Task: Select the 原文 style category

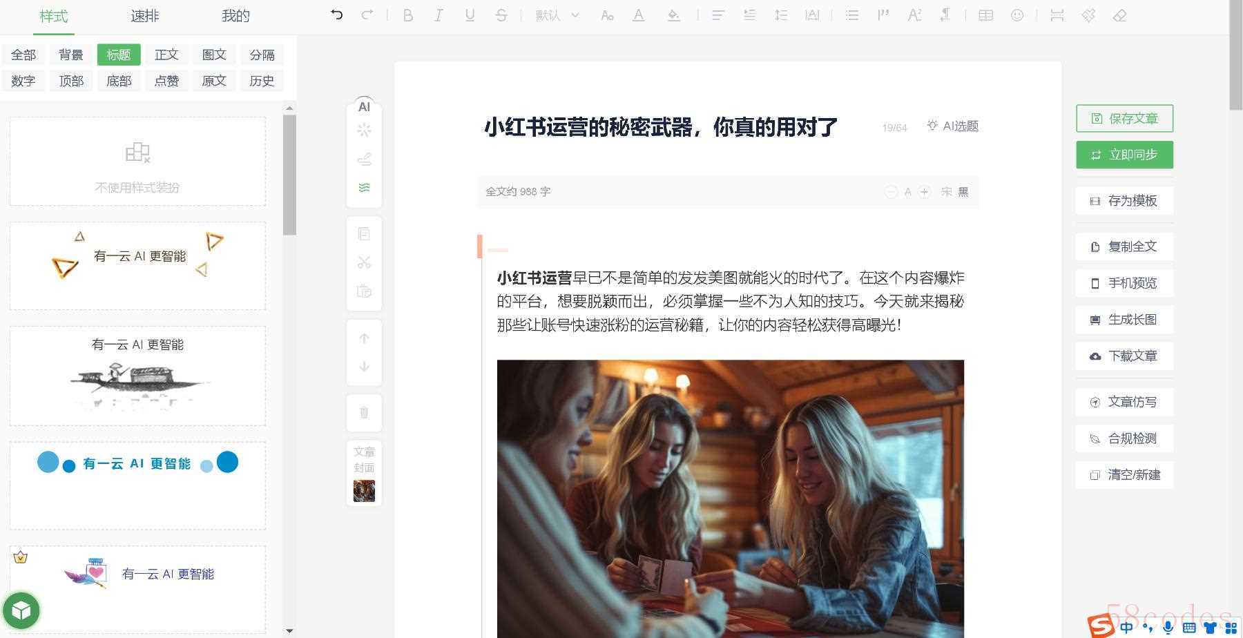Action: tap(214, 81)
